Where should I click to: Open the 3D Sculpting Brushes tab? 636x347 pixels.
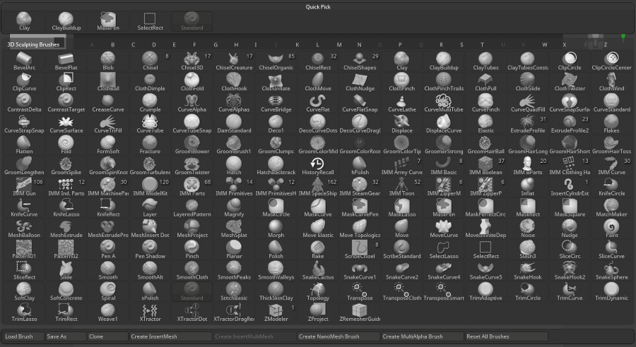click(x=33, y=44)
